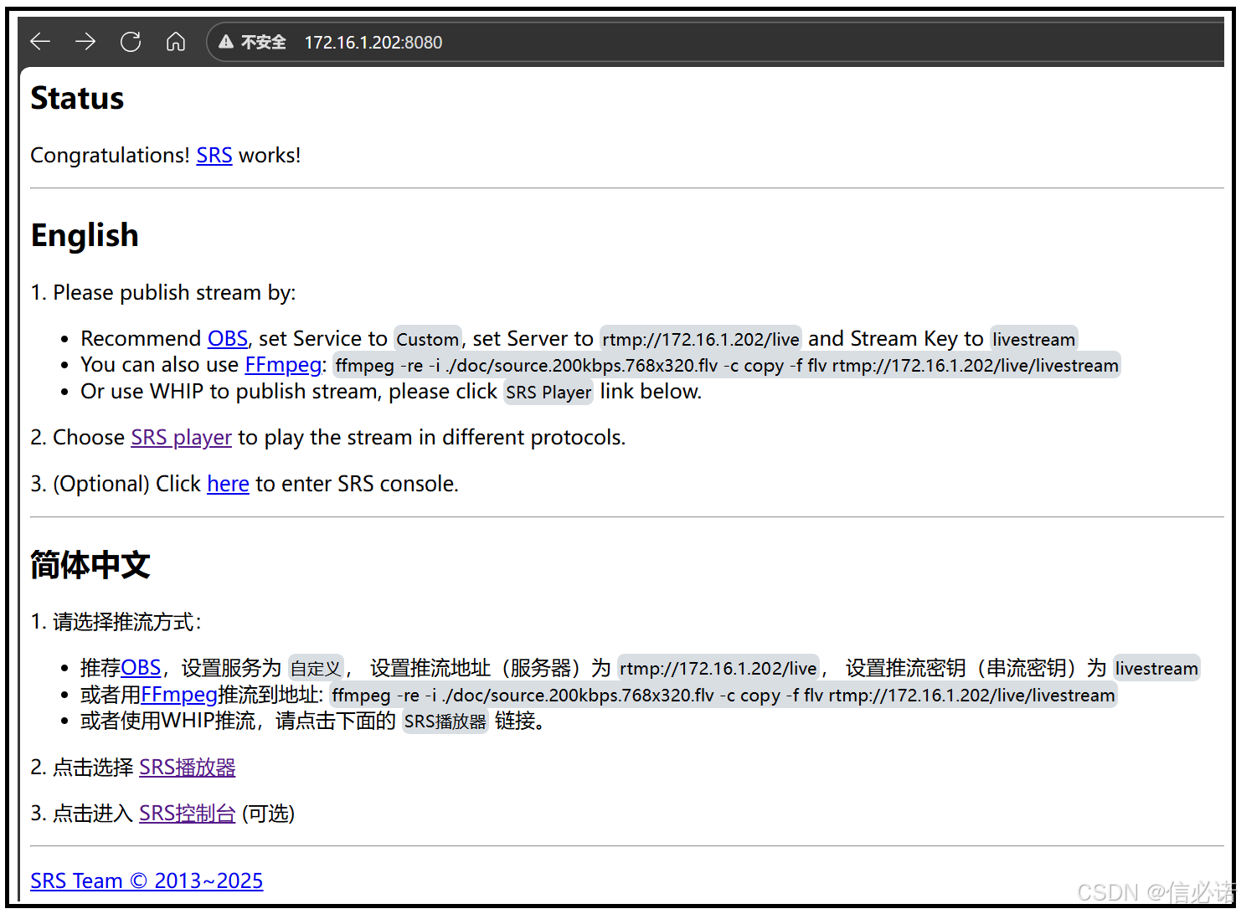Viewport: 1241px width, 914px height.
Task: Open the OBS link in the English section
Action: [228, 338]
